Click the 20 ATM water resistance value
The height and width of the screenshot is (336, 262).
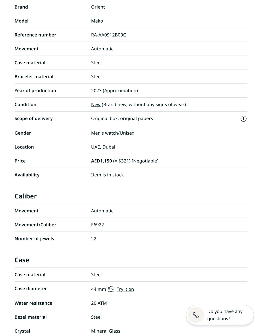tap(99, 303)
